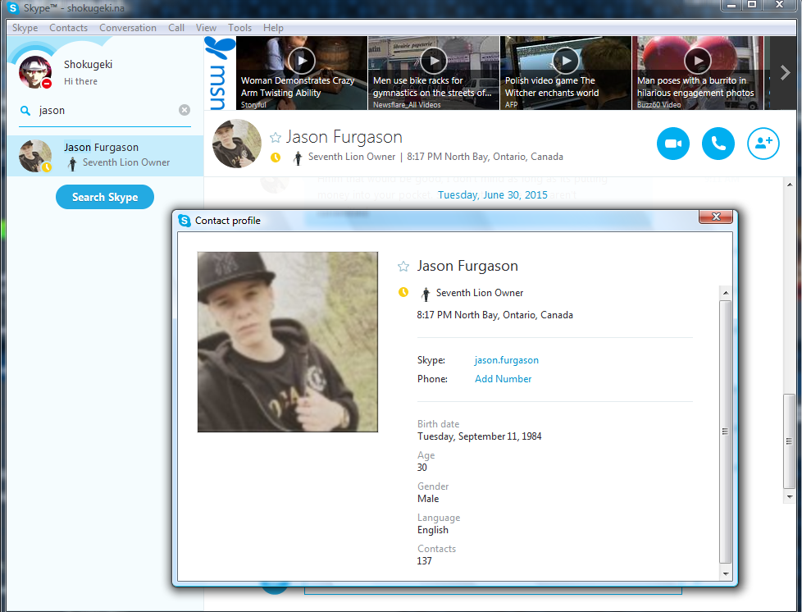Click the Language value English

pos(433,530)
